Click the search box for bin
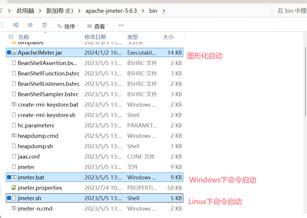The height and width of the screenshot is (218, 307). [290, 11]
